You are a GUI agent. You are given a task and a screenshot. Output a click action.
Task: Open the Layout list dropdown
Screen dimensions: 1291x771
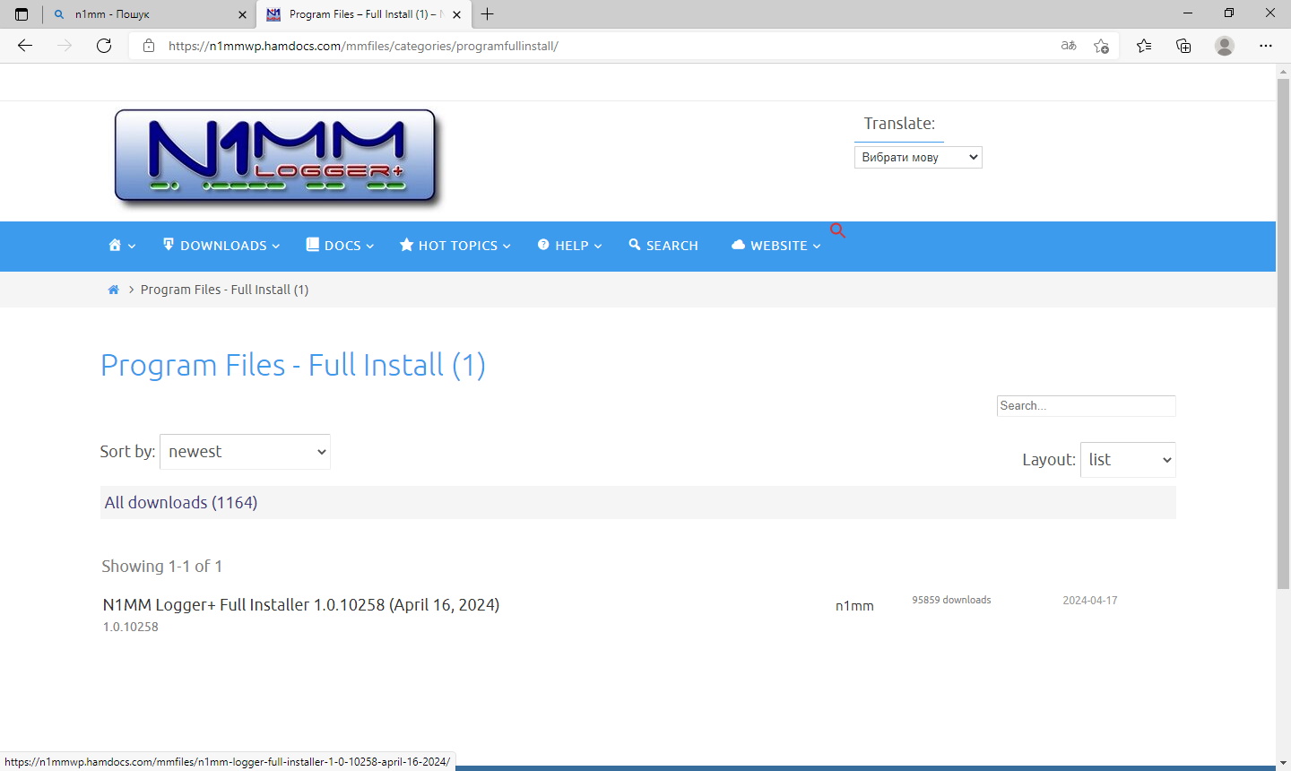click(1128, 460)
